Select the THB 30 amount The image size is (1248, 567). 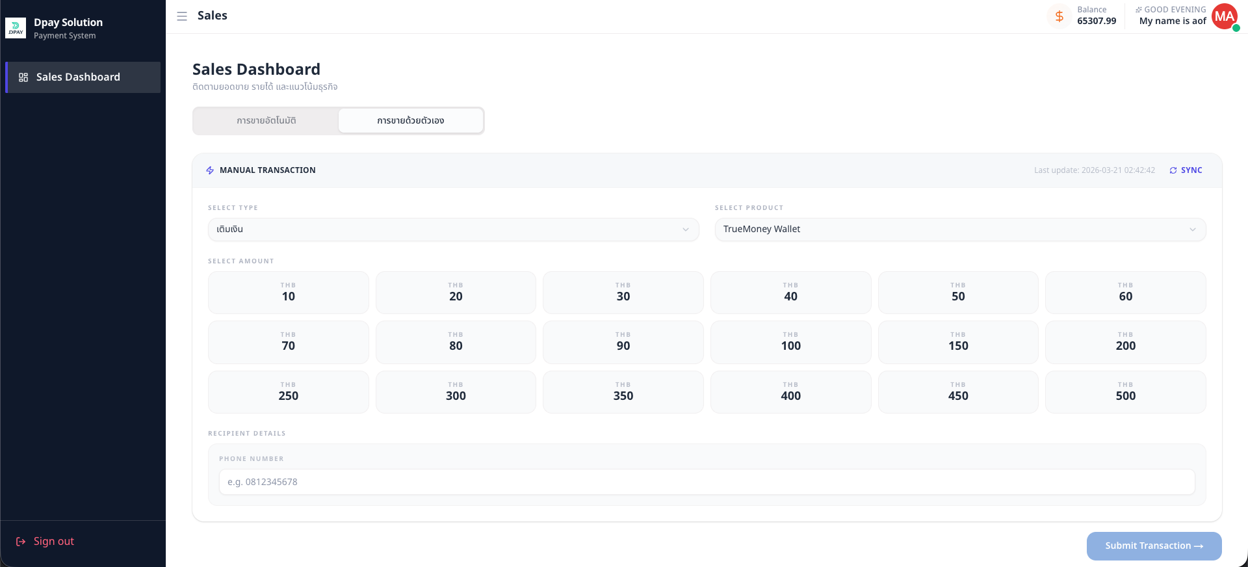pos(623,293)
